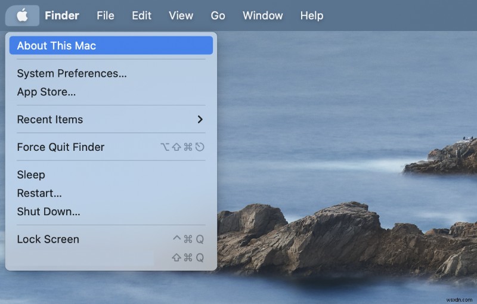Screen dimensions: 477x304
Task: Open the View menu
Action: point(181,15)
